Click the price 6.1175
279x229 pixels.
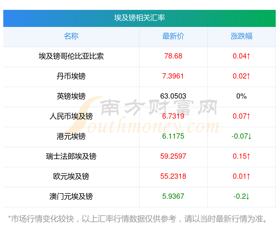click(173, 136)
